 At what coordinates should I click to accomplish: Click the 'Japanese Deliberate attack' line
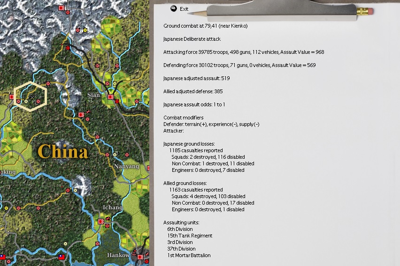click(x=192, y=39)
